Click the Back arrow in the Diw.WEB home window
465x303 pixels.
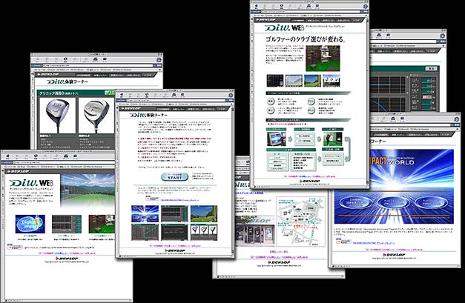tap(7, 156)
